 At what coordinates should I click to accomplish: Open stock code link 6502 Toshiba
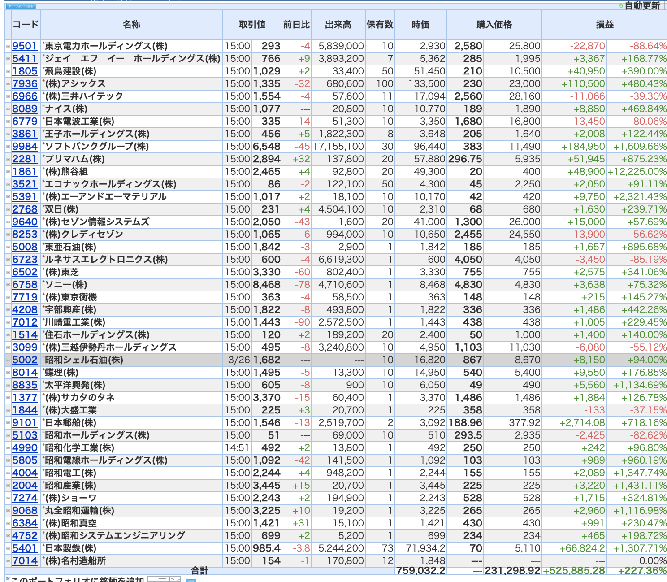[x=25, y=272]
